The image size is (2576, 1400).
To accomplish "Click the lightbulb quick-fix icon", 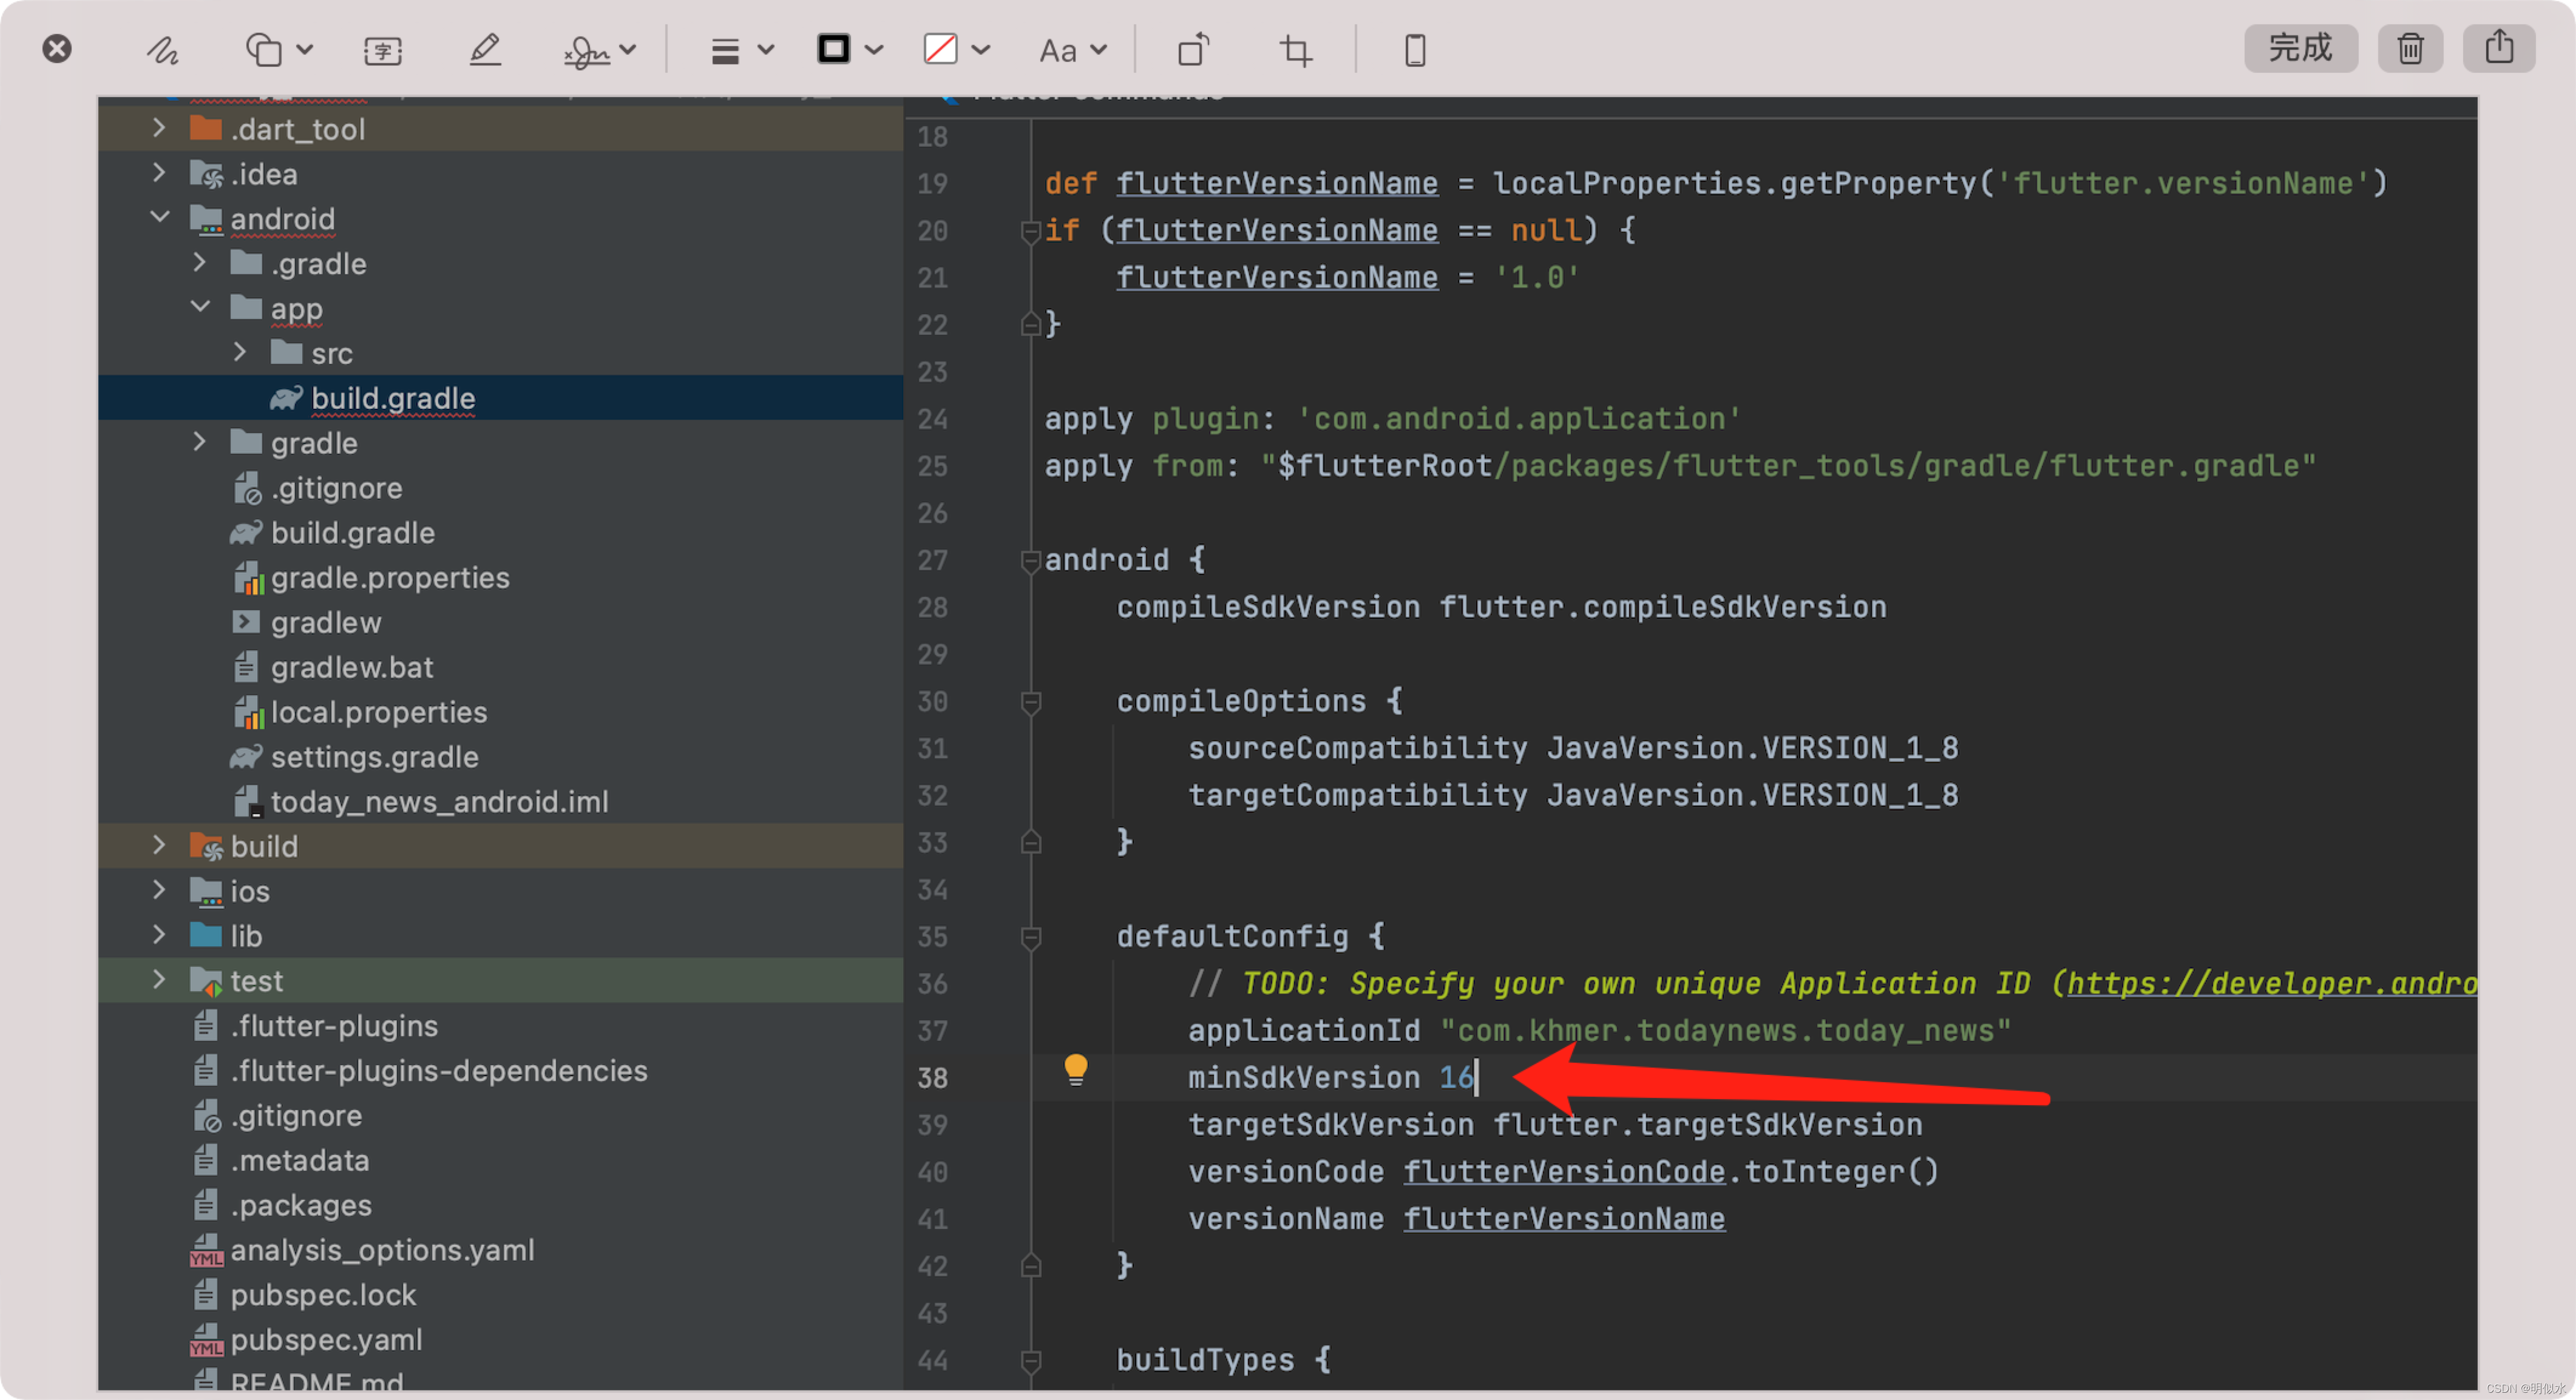I will (x=1075, y=1070).
